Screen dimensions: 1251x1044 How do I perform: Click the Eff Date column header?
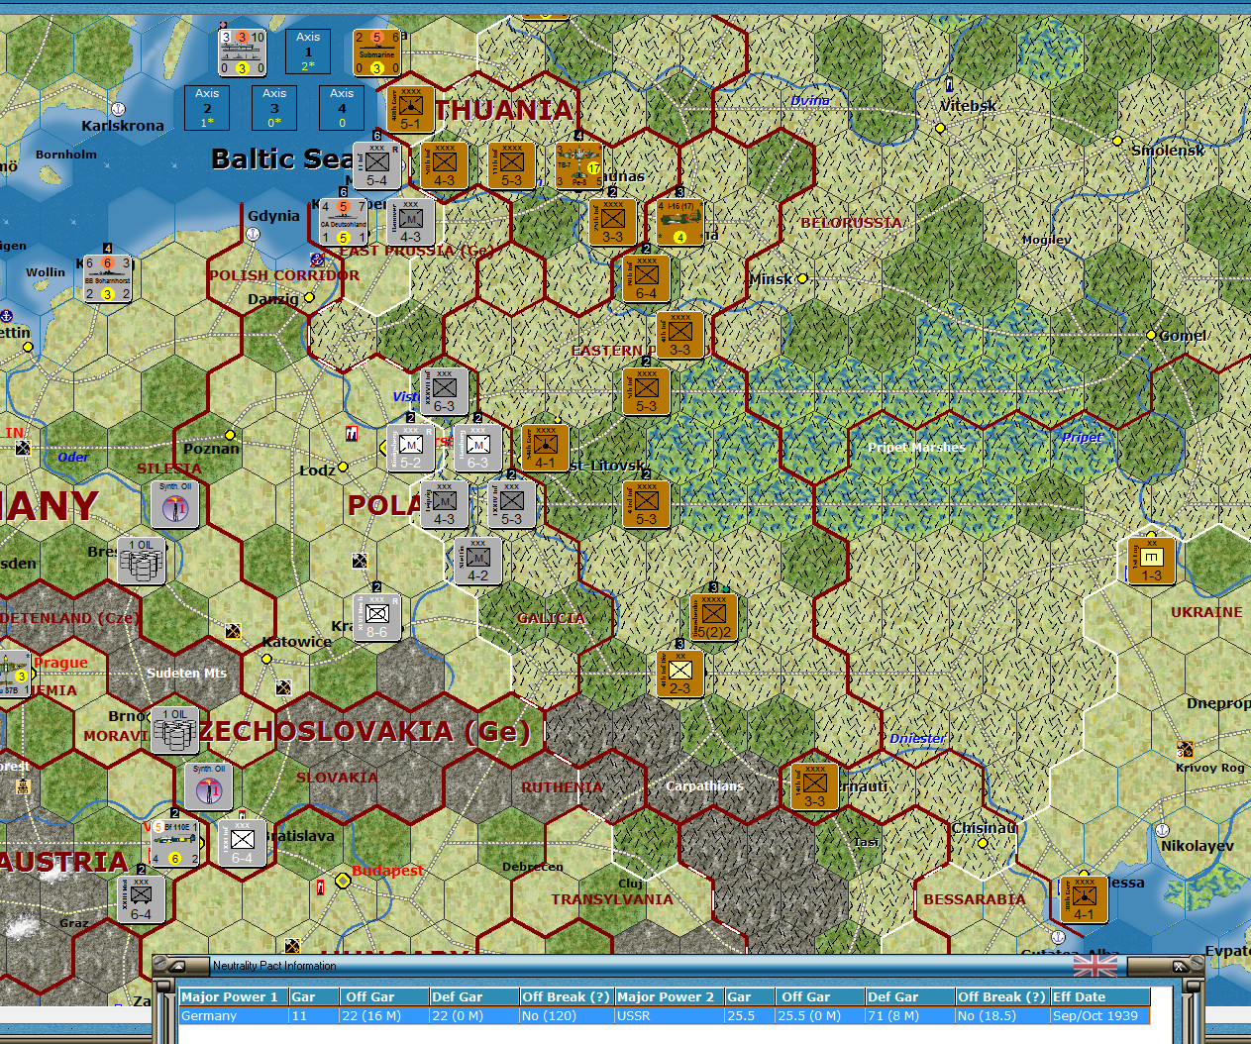(1100, 997)
